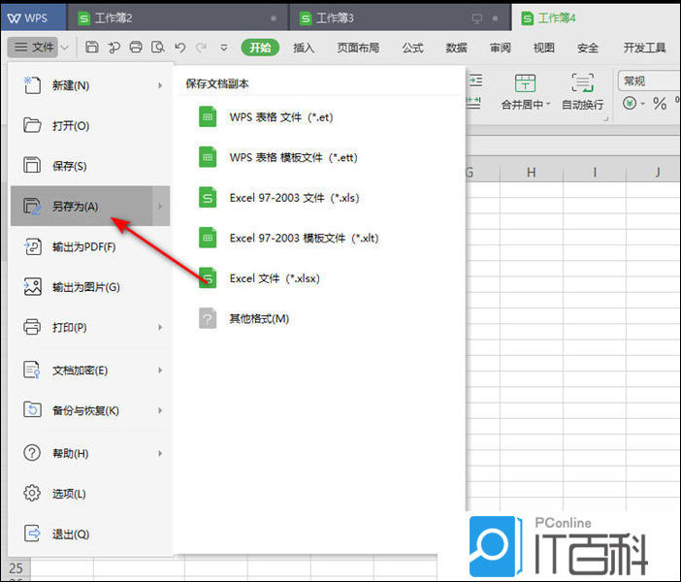Choose 退出(Q) to quit
Image resolution: width=681 pixels, height=582 pixels.
[x=90, y=533]
